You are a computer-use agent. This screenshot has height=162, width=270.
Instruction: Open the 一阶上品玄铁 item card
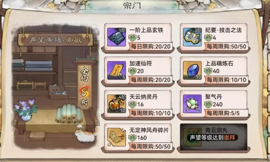(138, 37)
